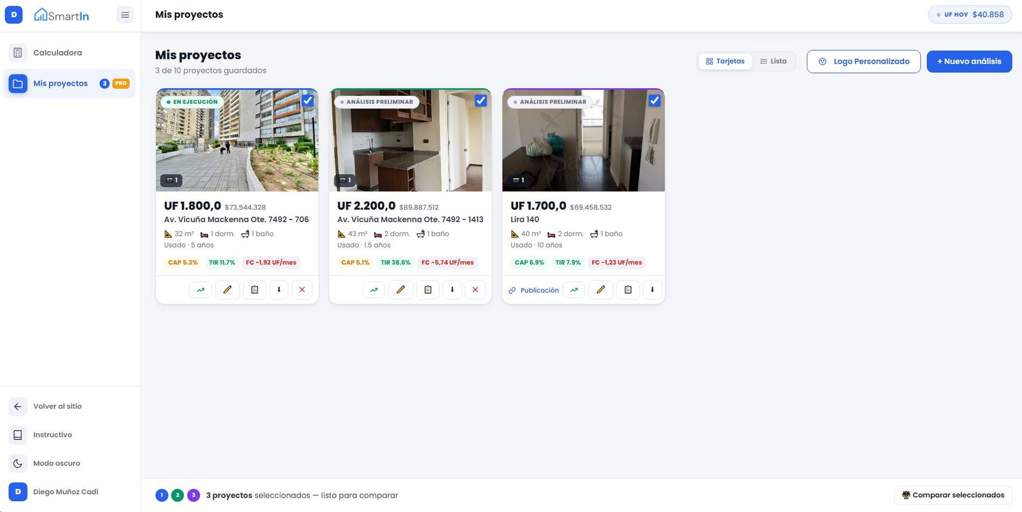This screenshot has width=1022, height=512.
Task: Click the Lira 140 title
Action: click(524, 220)
